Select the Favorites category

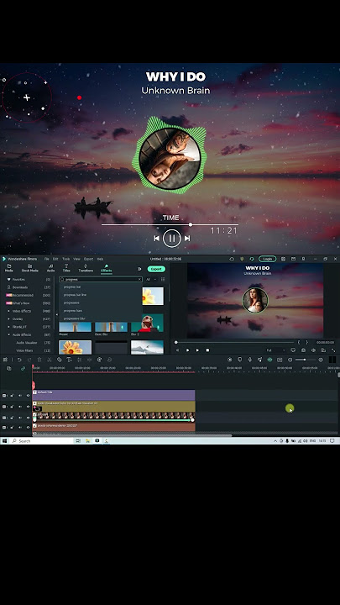coord(18,279)
